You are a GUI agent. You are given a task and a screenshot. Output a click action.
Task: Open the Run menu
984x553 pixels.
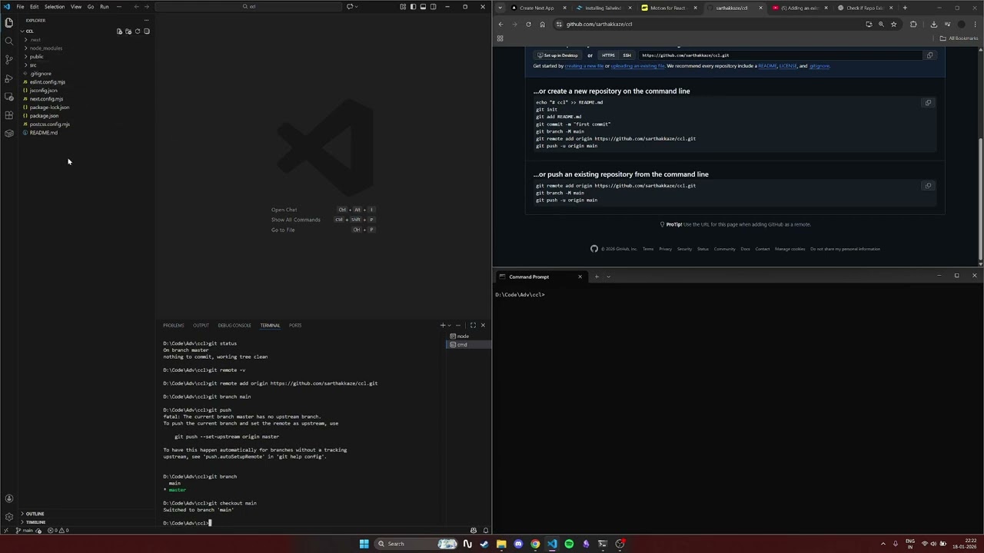pyautogui.click(x=104, y=7)
